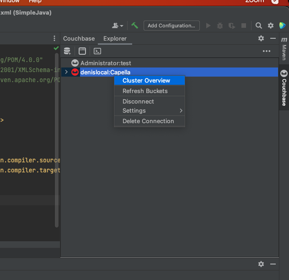
Task: Click the colorful JetBrains Space icon
Action: click(x=282, y=26)
